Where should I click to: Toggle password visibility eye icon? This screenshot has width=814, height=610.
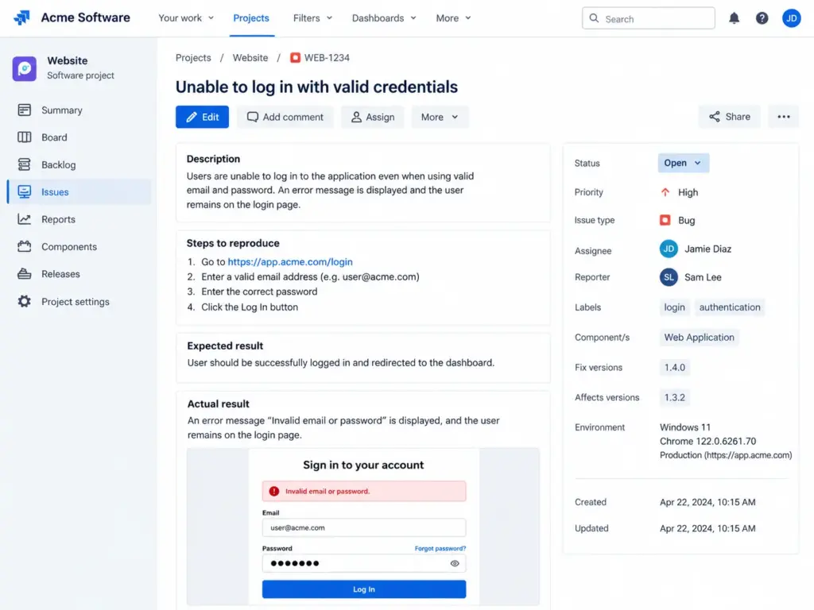(x=455, y=563)
